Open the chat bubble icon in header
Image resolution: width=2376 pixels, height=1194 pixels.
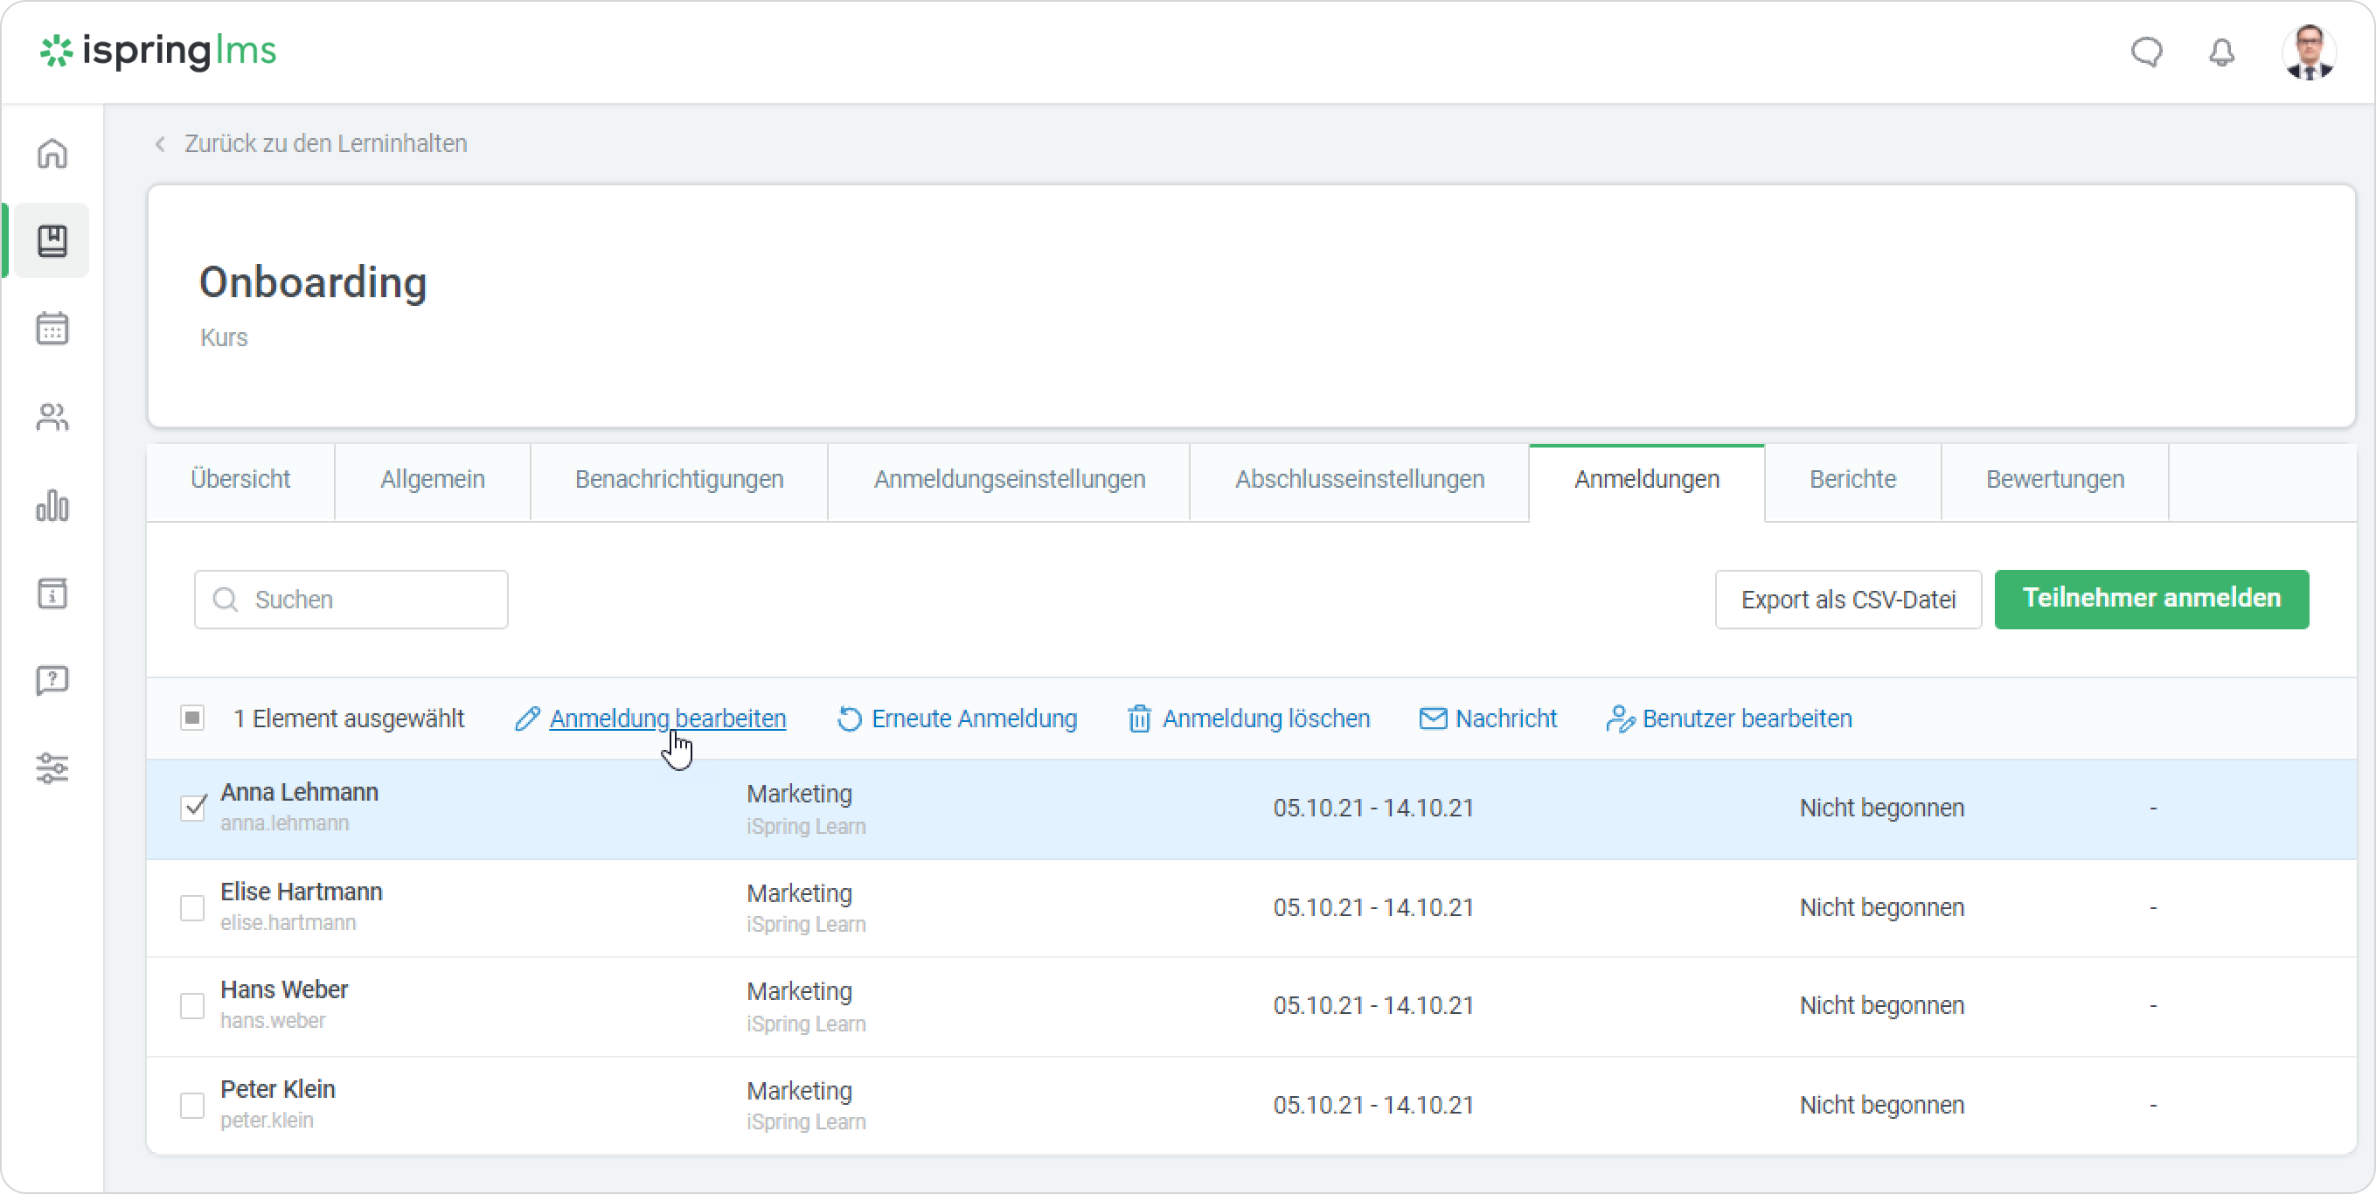click(x=2146, y=52)
